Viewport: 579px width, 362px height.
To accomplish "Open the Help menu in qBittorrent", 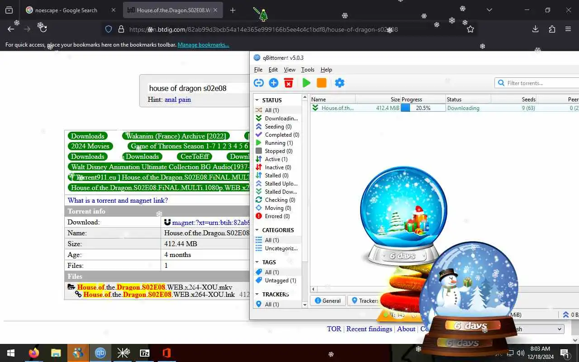I will tap(326, 70).
